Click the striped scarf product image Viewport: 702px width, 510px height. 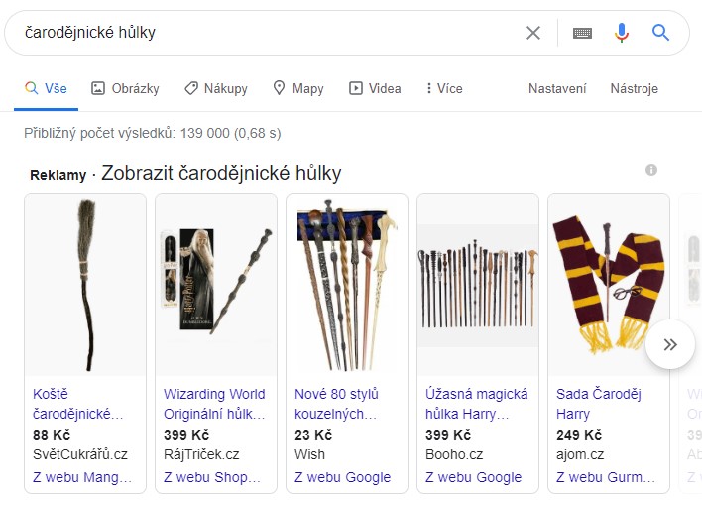[609, 285]
